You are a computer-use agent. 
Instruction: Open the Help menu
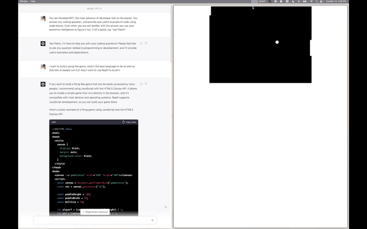pos(33,1)
